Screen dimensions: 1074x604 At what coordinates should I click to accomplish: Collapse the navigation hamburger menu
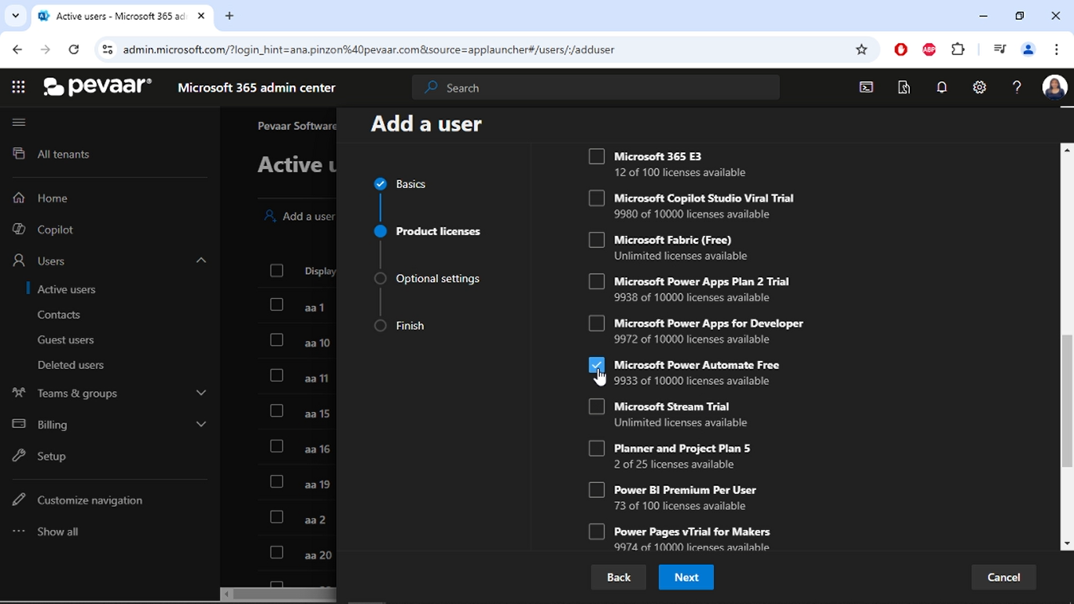point(19,122)
